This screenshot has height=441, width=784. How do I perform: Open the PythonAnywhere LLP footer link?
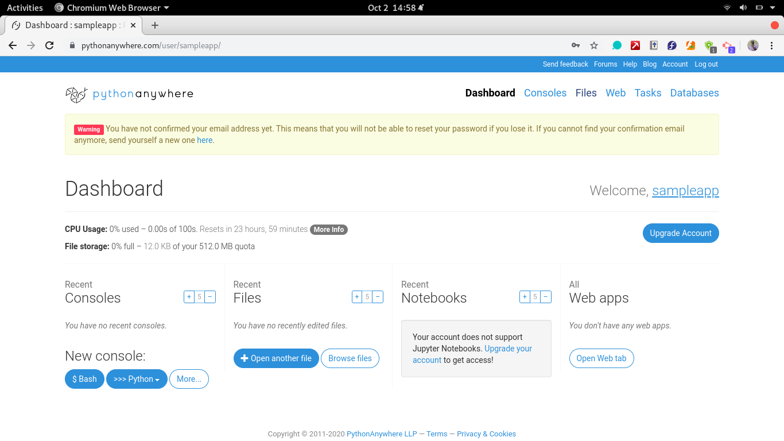pyautogui.click(x=382, y=434)
